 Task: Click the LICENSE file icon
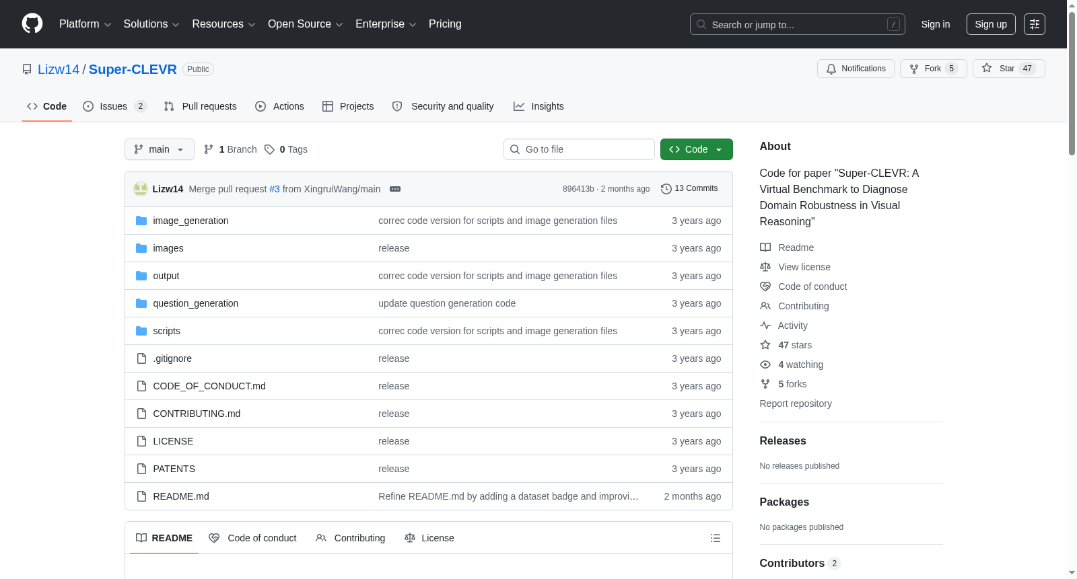coord(141,441)
